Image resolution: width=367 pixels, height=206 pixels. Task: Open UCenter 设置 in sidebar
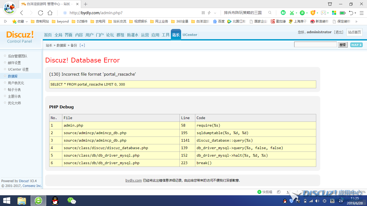pos(18,69)
